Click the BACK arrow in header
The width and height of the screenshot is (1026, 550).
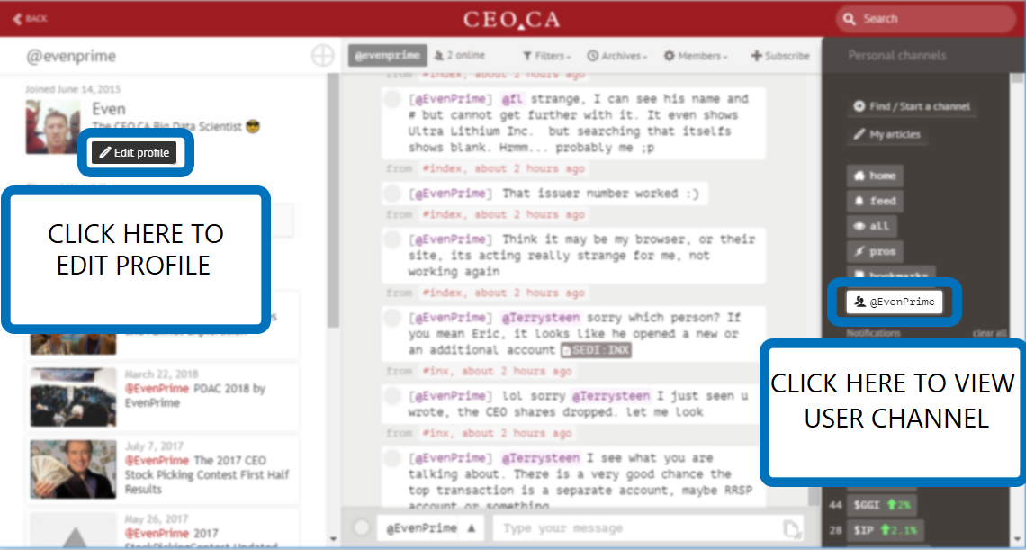click(30, 18)
